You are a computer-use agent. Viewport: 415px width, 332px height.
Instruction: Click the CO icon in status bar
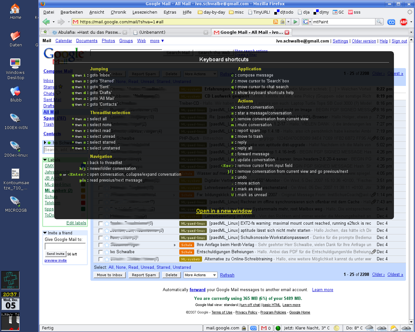(254, 328)
